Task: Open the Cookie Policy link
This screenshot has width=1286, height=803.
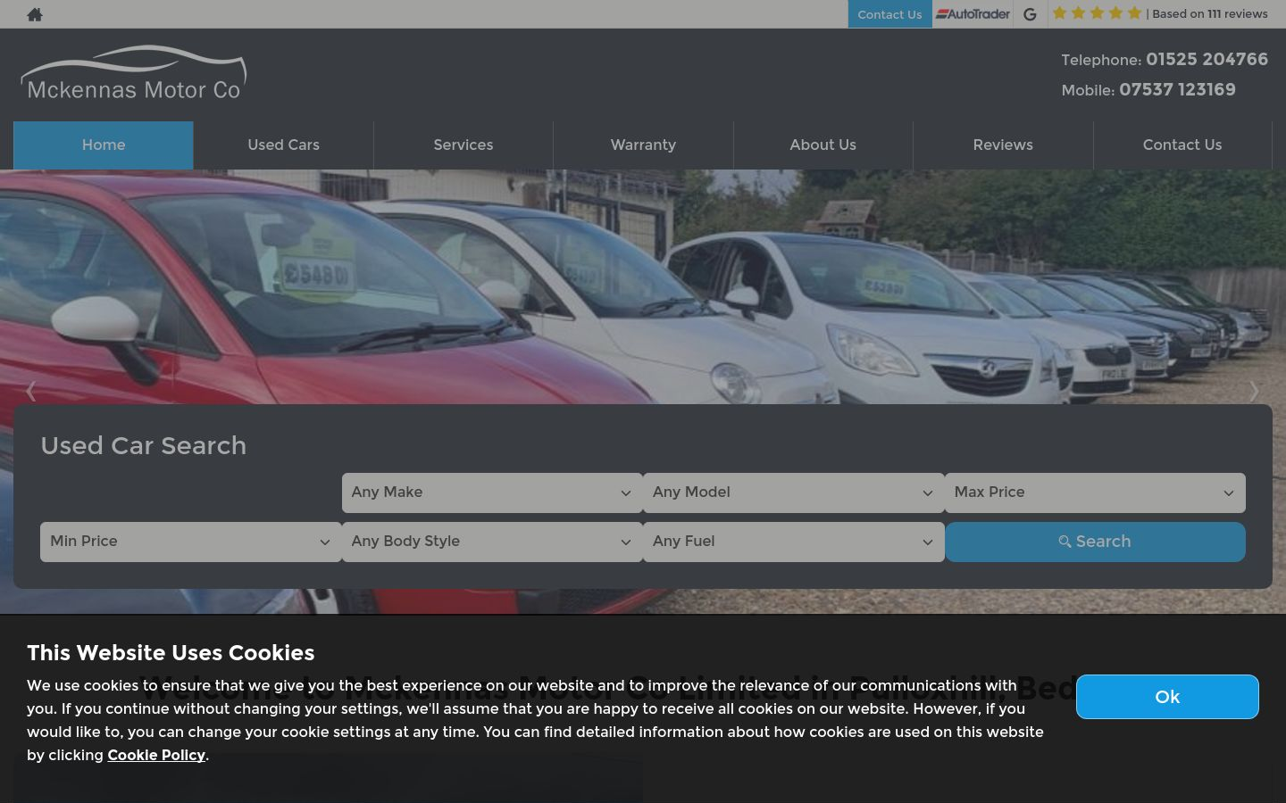Action: 156,755
